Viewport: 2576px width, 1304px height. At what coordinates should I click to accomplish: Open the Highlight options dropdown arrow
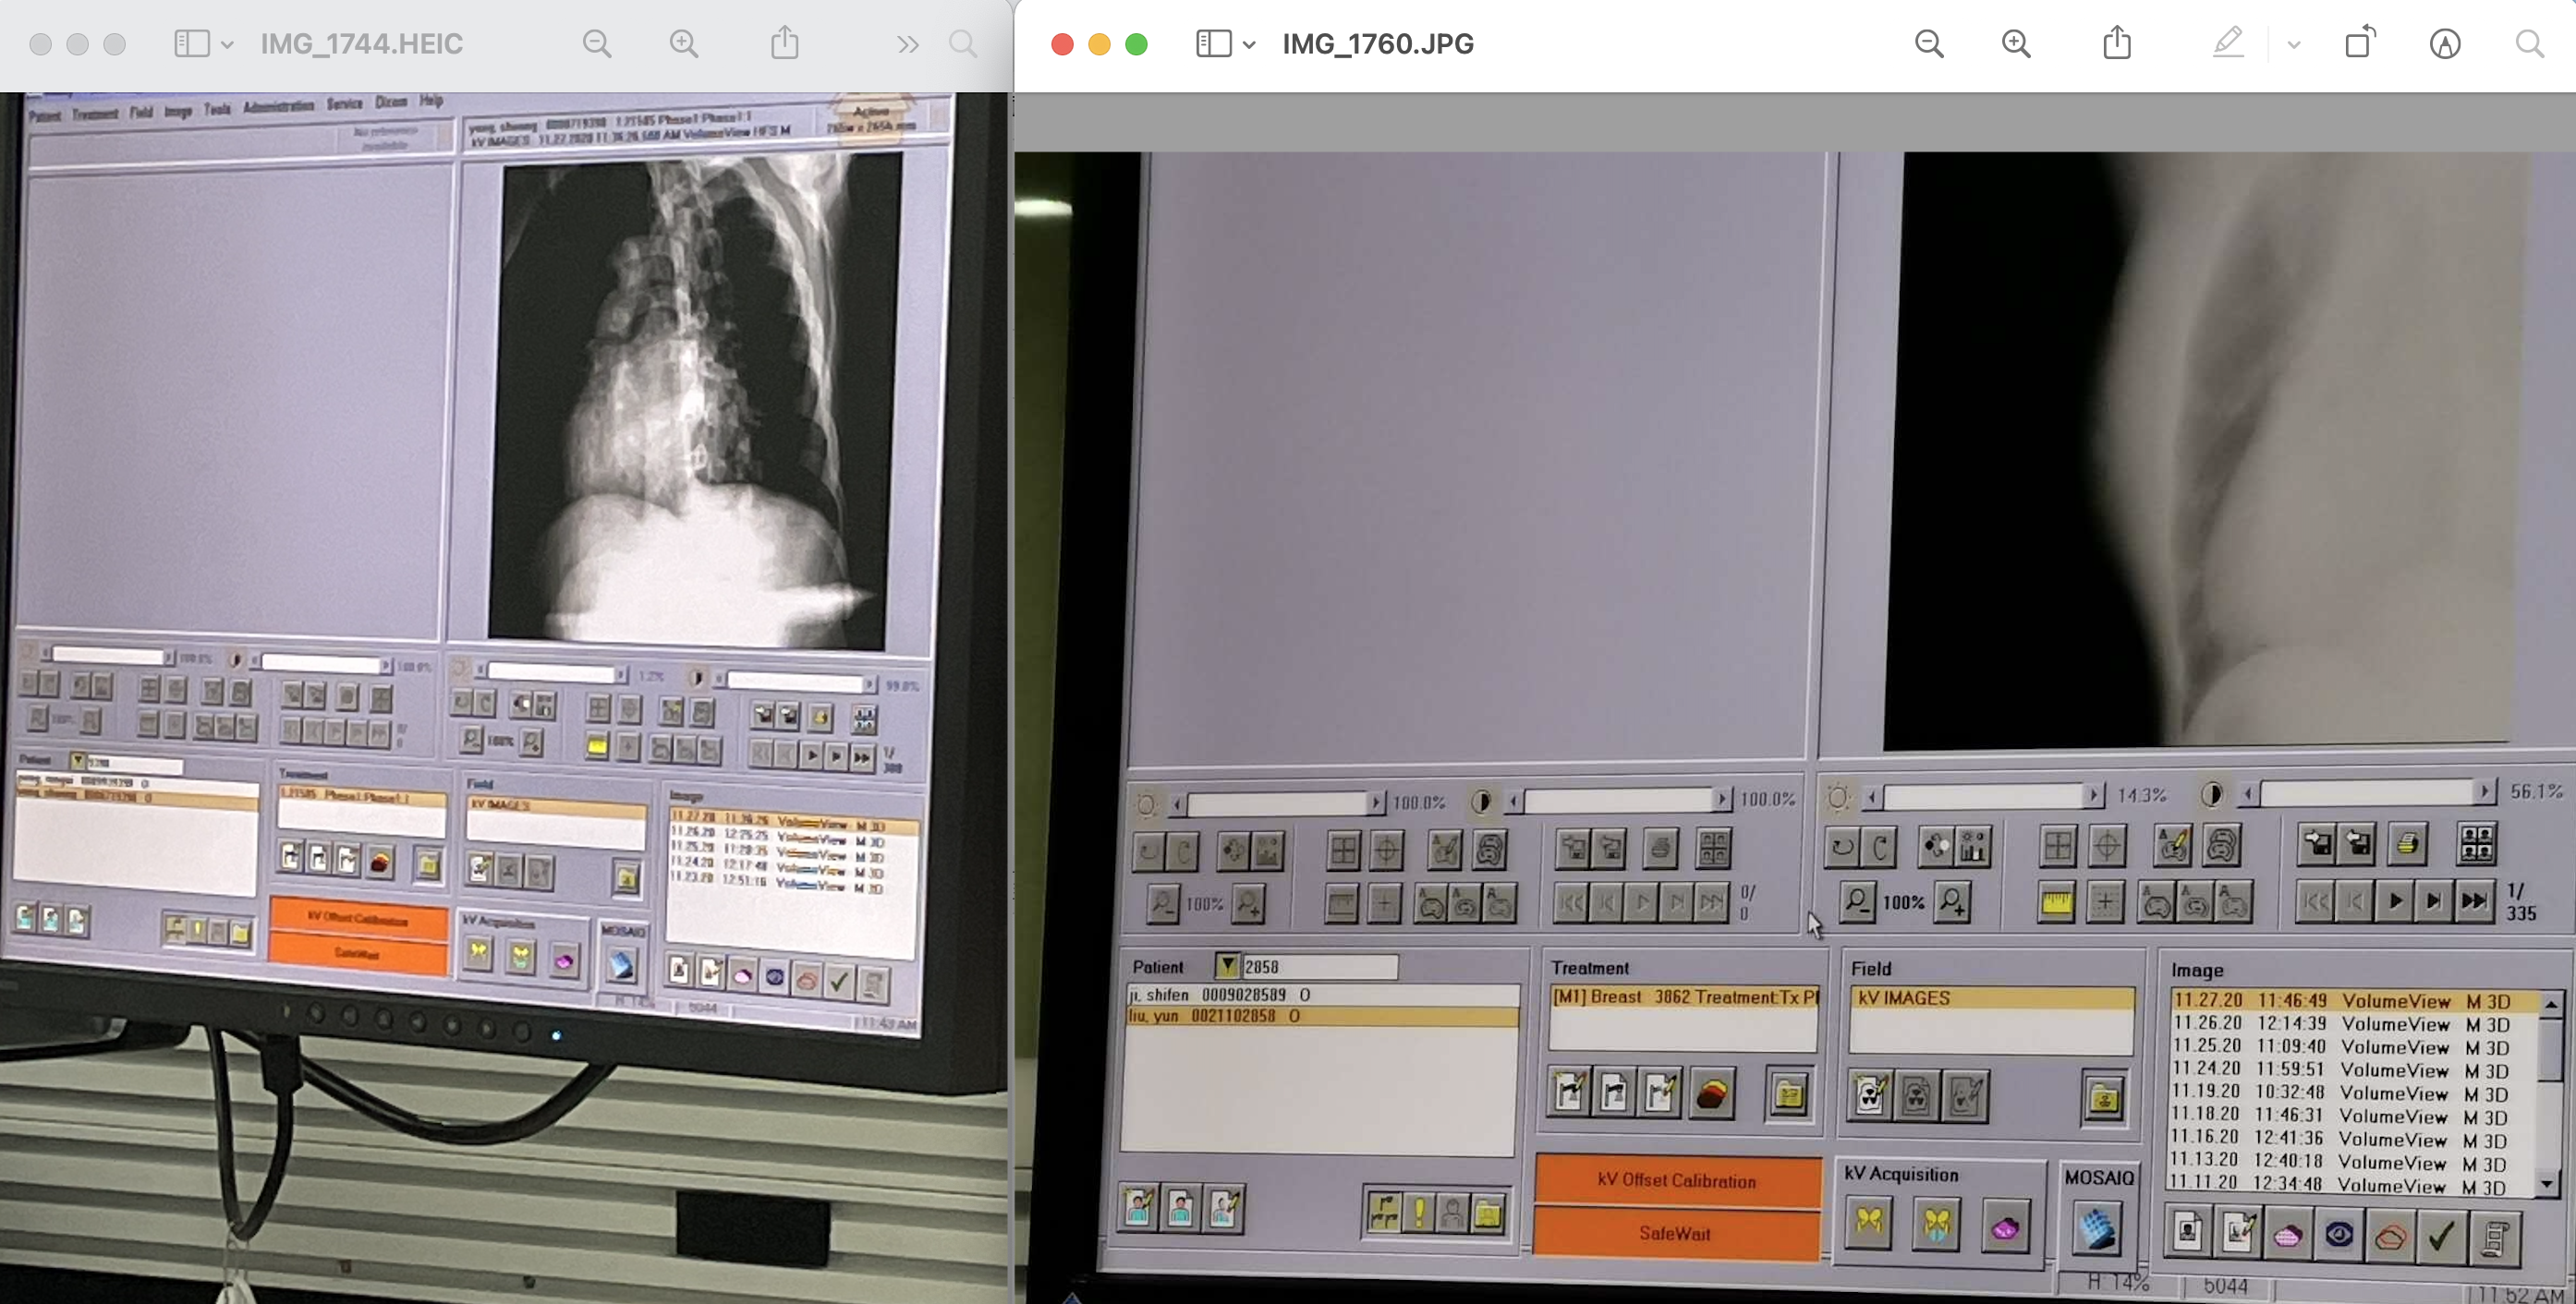[2294, 45]
